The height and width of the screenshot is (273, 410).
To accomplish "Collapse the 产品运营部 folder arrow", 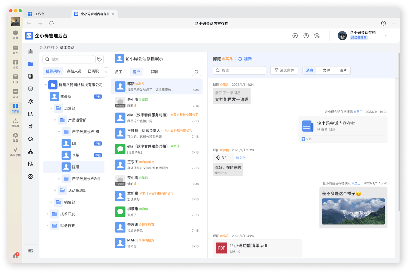I will coord(55,120).
